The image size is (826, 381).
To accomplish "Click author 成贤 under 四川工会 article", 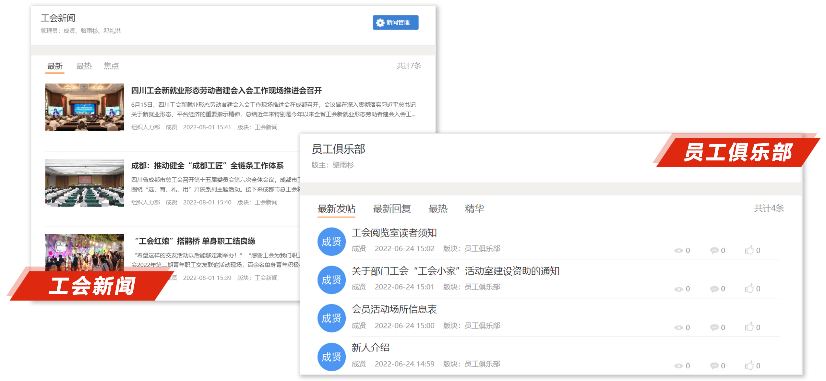I will click(171, 127).
